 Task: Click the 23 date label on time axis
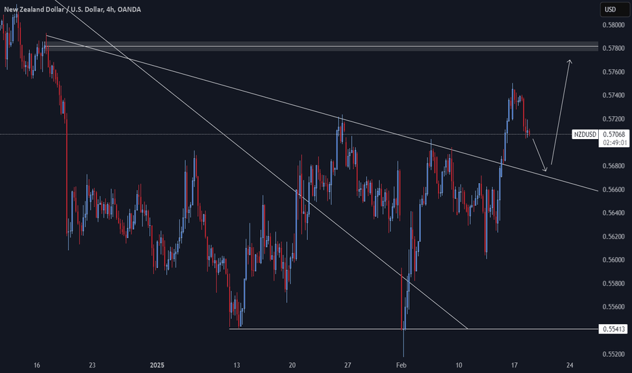92,366
